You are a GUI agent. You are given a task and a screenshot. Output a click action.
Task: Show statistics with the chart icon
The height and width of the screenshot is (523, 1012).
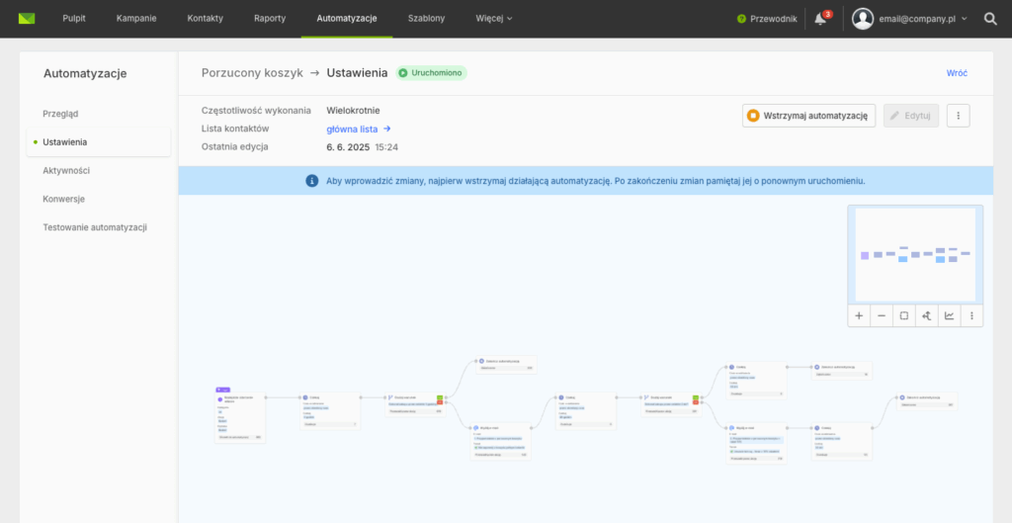(x=949, y=315)
